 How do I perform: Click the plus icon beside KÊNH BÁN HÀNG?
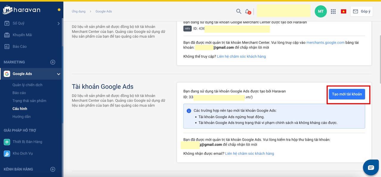click(53, 169)
